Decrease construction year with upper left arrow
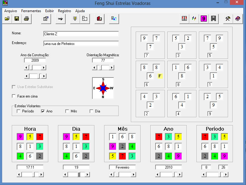 point(26,68)
